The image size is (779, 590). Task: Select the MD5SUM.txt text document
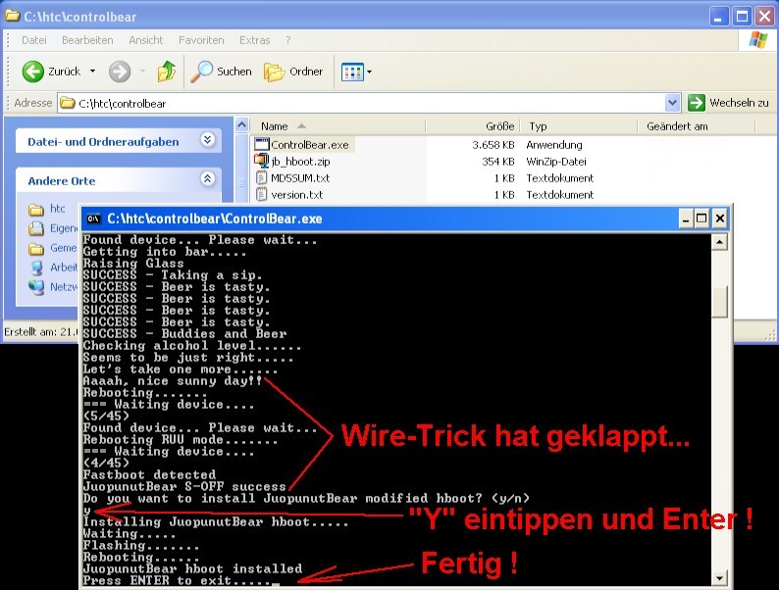[300, 178]
